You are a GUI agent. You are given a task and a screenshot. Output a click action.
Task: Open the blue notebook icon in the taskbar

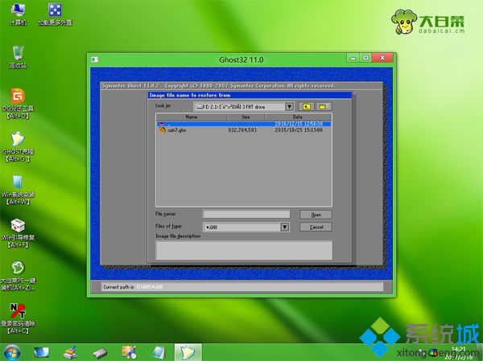tap(159, 352)
